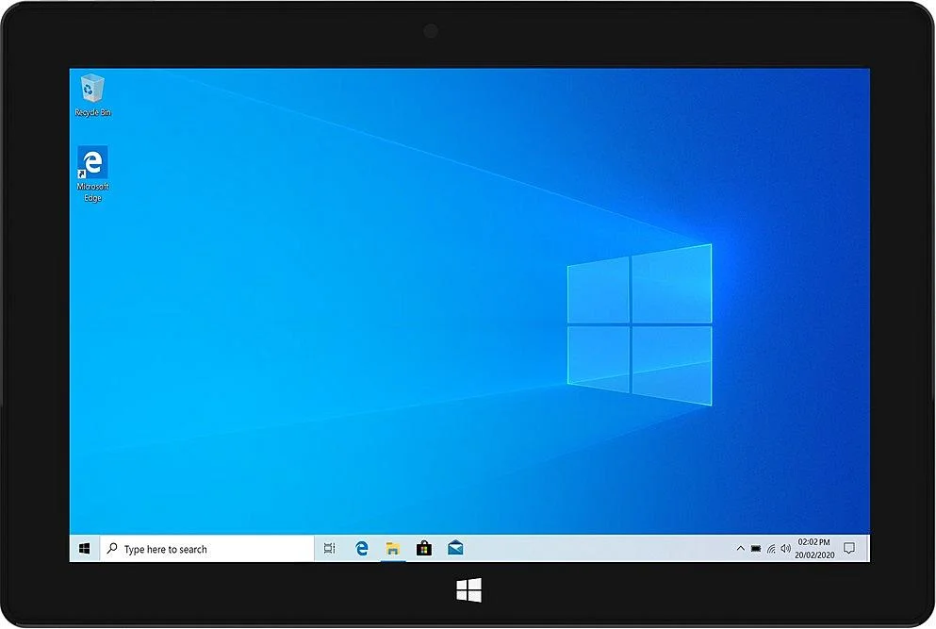936x629 pixels.
Task: Open the volume speaker control
Action: point(785,548)
